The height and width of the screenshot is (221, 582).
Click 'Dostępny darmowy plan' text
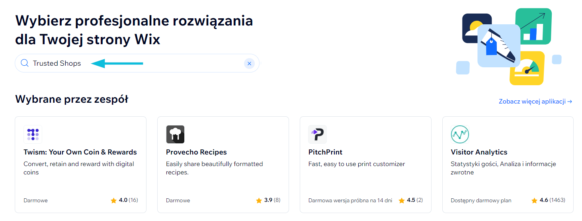[x=481, y=200]
